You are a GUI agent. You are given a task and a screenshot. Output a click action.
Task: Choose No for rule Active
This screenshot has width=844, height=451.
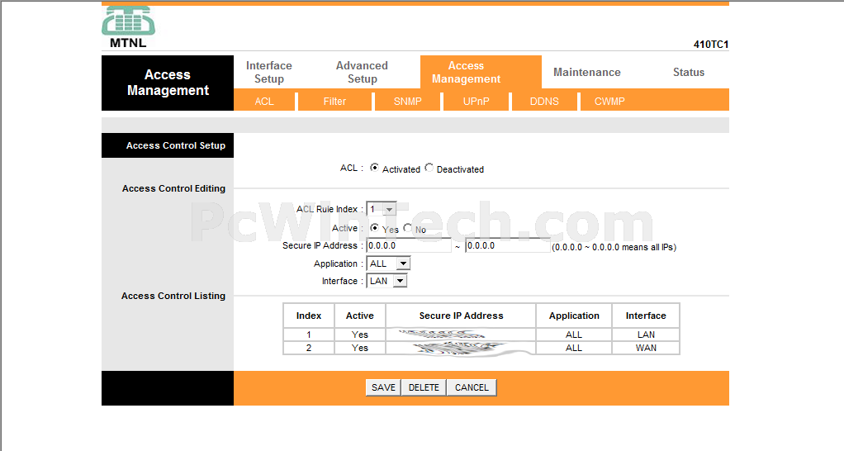(408, 228)
